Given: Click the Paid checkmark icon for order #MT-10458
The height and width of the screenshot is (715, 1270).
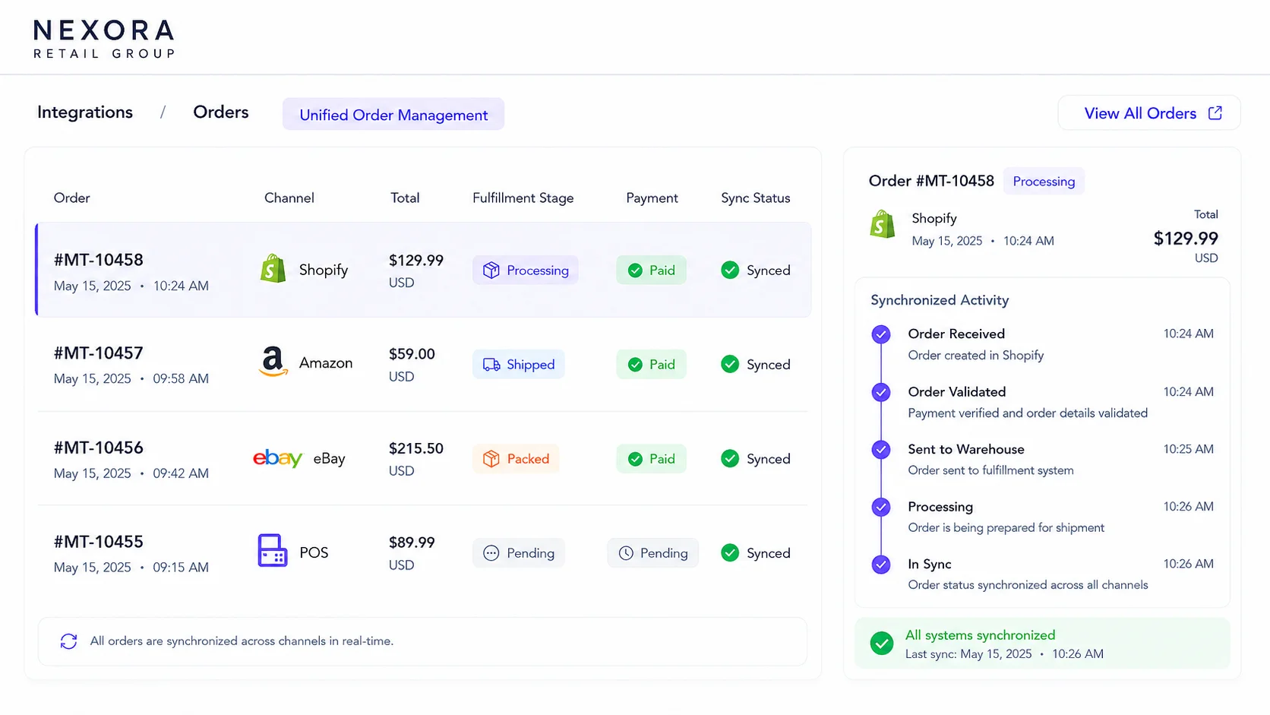Looking at the screenshot, I should click(635, 270).
